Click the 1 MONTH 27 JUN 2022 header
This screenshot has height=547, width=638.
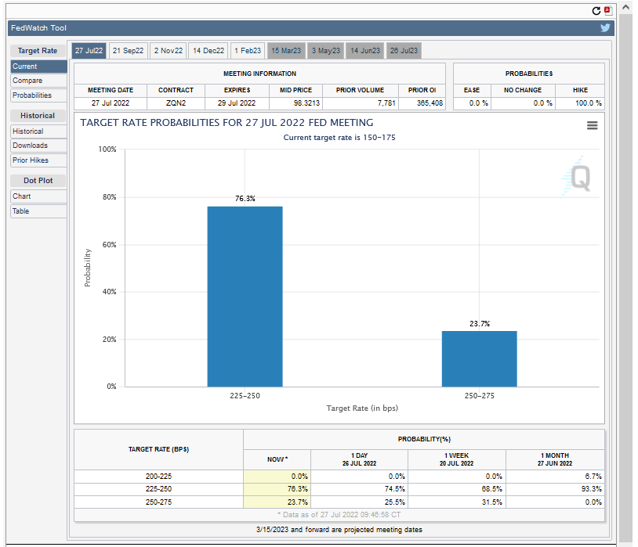coord(555,459)
